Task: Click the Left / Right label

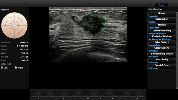Action: click(x=6, y=64)
